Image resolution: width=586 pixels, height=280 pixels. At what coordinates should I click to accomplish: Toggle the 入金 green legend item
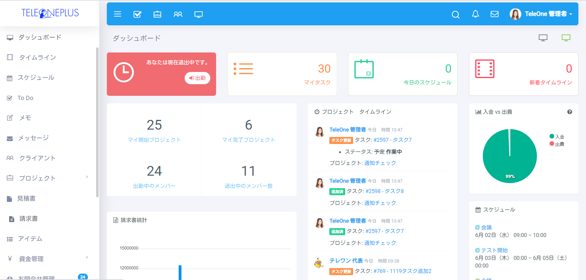tap(557, 137)
